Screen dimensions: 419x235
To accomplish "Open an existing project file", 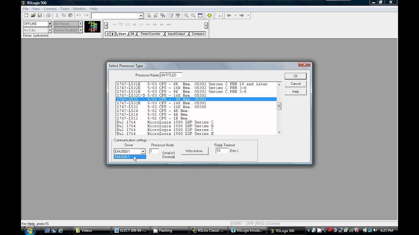I will (33, 15).
